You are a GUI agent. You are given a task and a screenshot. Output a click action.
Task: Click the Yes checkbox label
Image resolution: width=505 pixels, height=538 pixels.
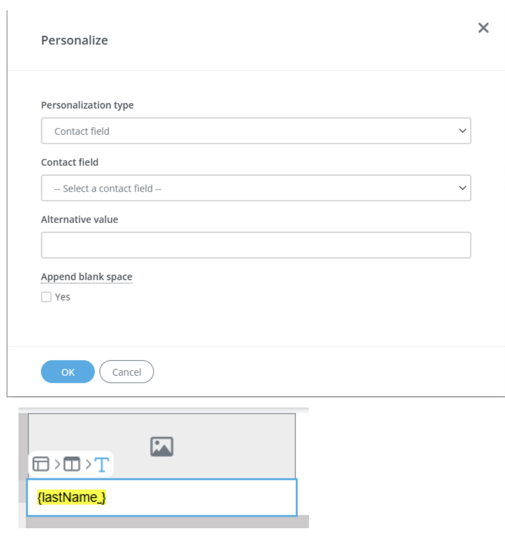coord(63,297)
